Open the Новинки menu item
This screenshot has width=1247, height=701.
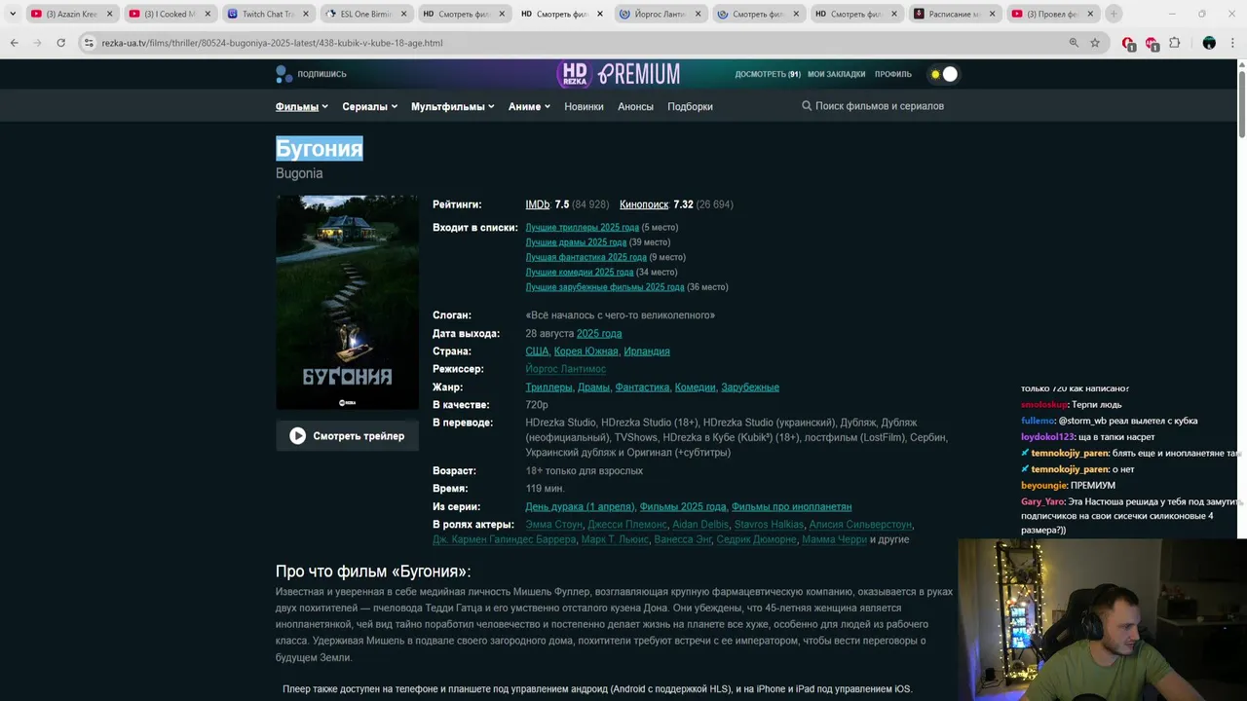584,106
